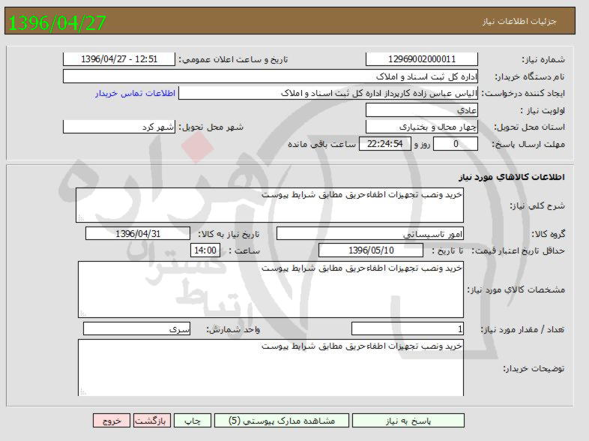589x441 pixels.
Task: Click the 'شهر محل تحویل' city field
Action: point(119,127)
